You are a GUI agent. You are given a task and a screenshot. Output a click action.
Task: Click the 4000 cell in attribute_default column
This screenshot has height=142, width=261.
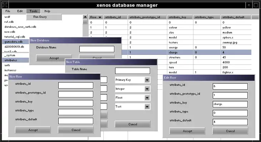coord(236,62)
